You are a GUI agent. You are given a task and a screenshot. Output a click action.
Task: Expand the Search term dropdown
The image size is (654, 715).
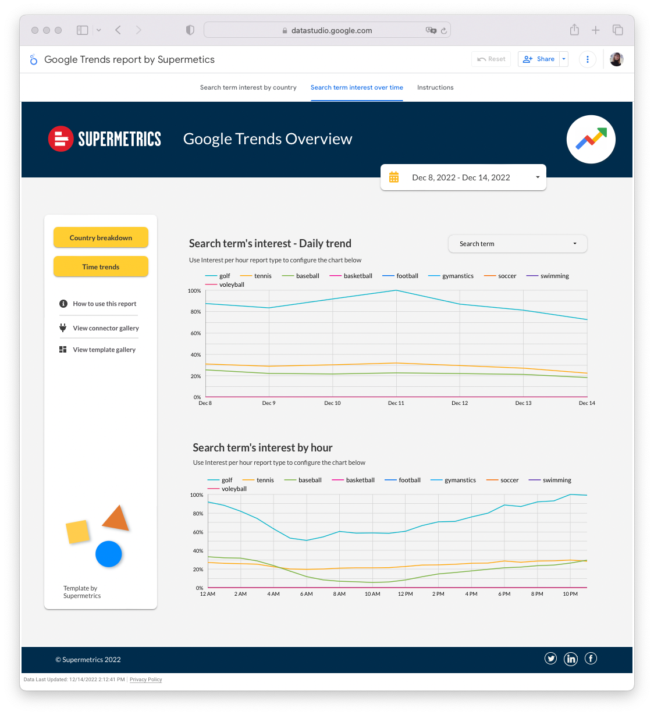tap(517, 244)
